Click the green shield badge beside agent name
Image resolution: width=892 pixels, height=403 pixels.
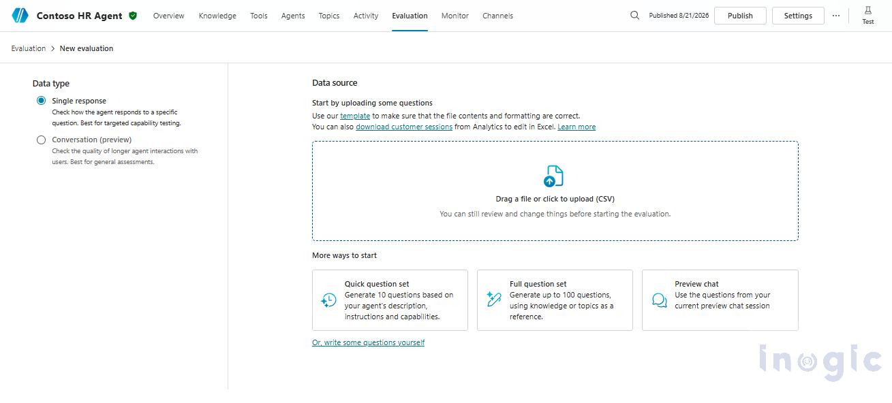tap(133, 15)
